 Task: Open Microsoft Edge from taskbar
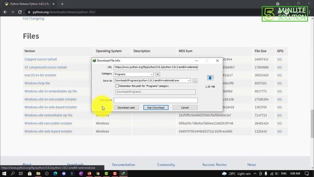(55, 174)
